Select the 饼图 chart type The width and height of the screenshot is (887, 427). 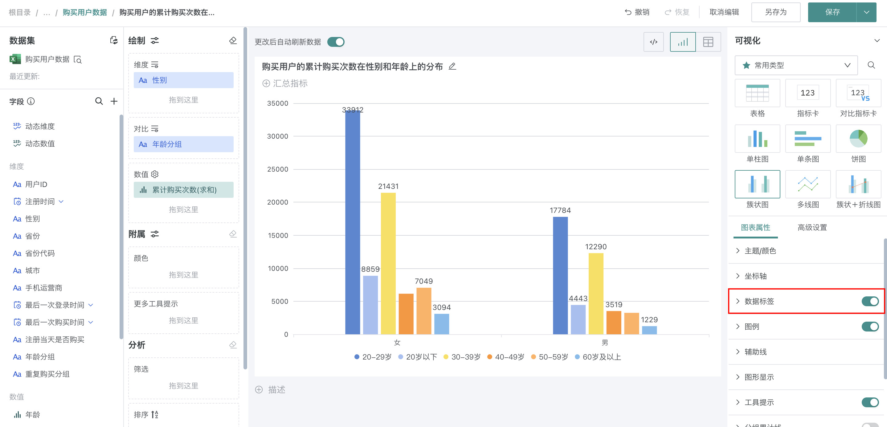[x=858, y=139]
